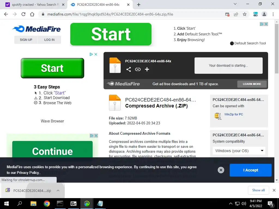Close the sidebar Start ad

(96, 54)
